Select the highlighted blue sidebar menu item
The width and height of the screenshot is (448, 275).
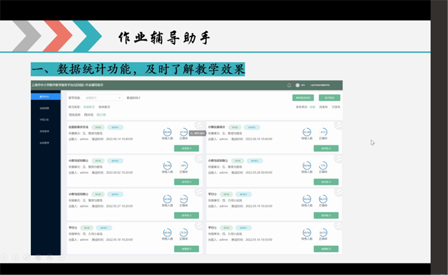click(x=45, y=96)
